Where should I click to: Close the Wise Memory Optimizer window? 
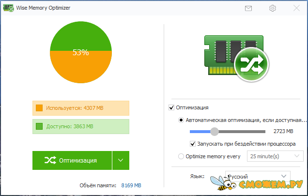[x=296, y=8]
